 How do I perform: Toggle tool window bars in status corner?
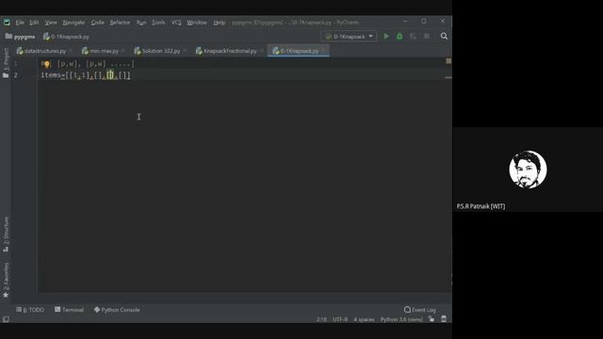(x=6, y=319)
